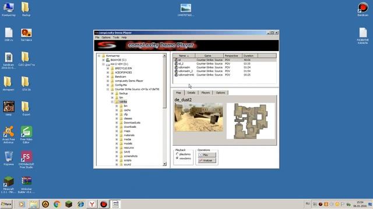This screenshot has height=209, width=373.
Task: Click the RU language indicator in tray
Action: (x=308, y=204)
